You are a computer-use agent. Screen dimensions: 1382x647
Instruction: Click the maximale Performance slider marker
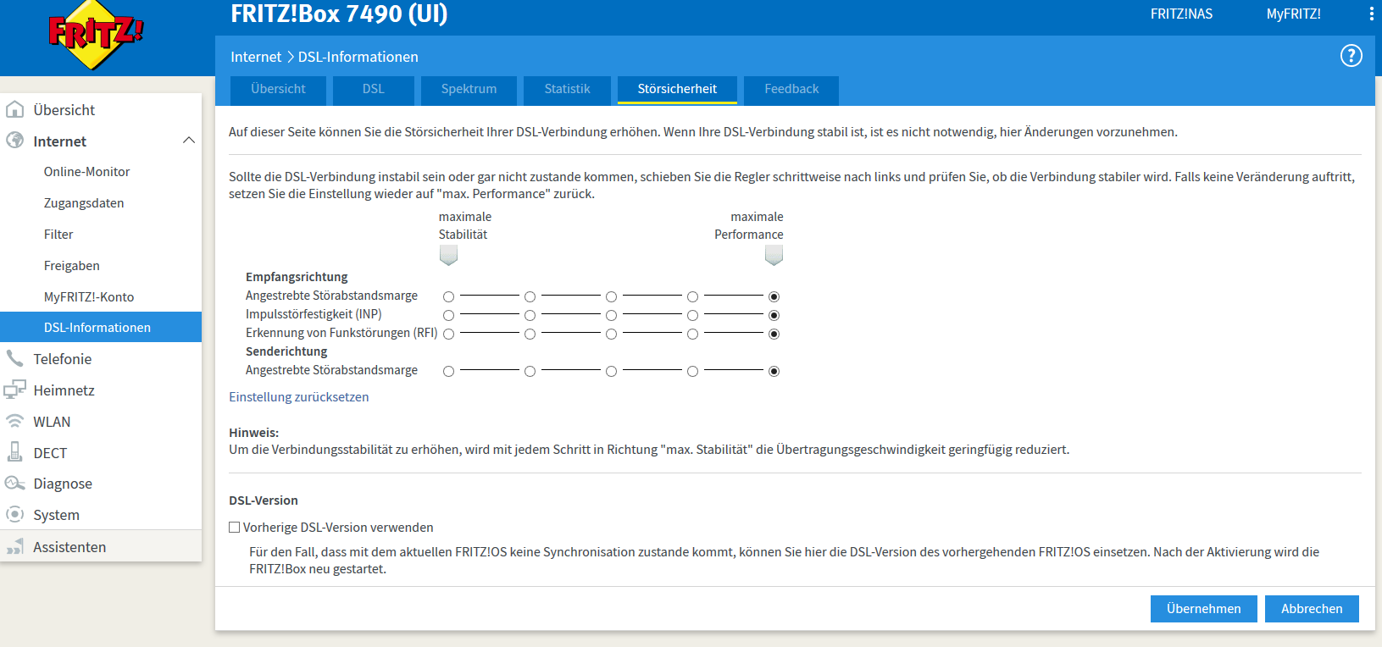point(774,255)
